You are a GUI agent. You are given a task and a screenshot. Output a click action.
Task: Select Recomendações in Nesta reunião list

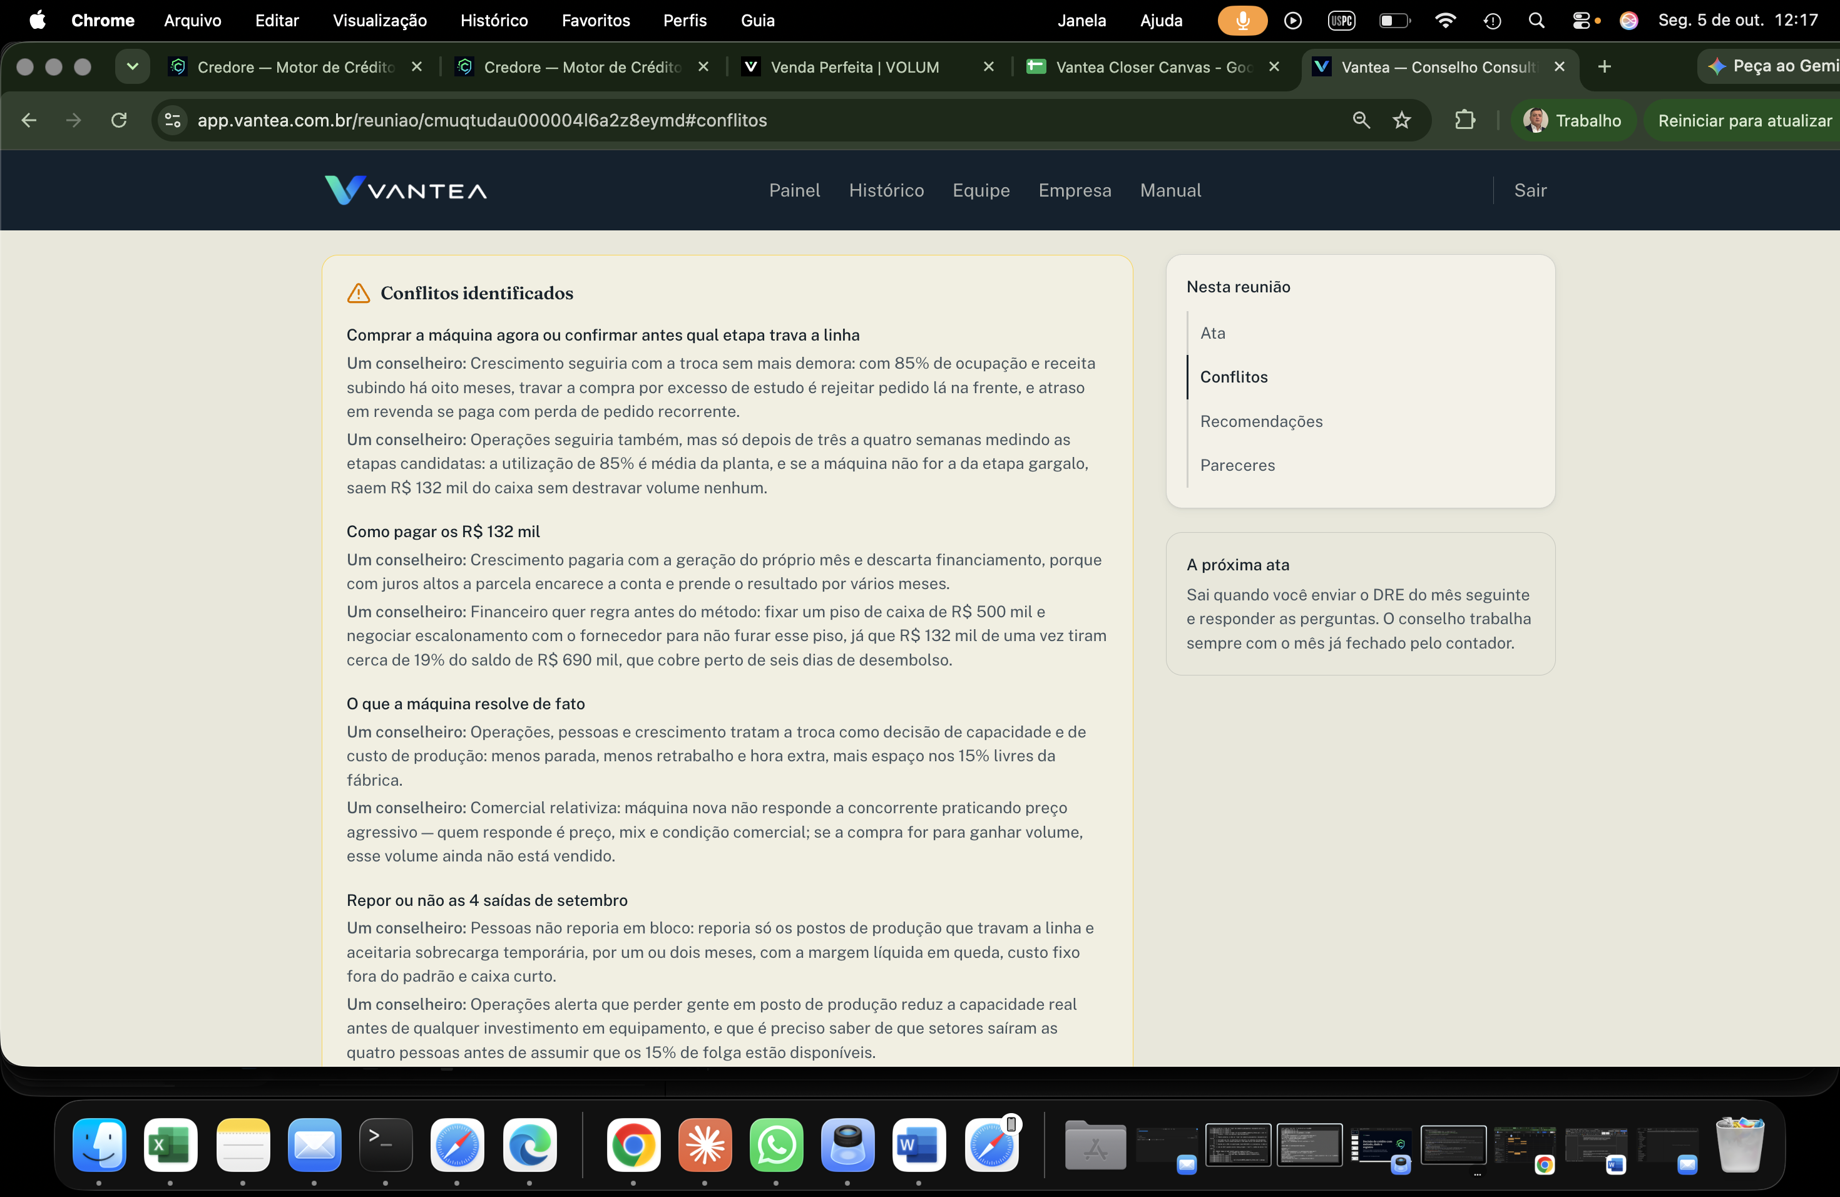[x=1261, y=421]
